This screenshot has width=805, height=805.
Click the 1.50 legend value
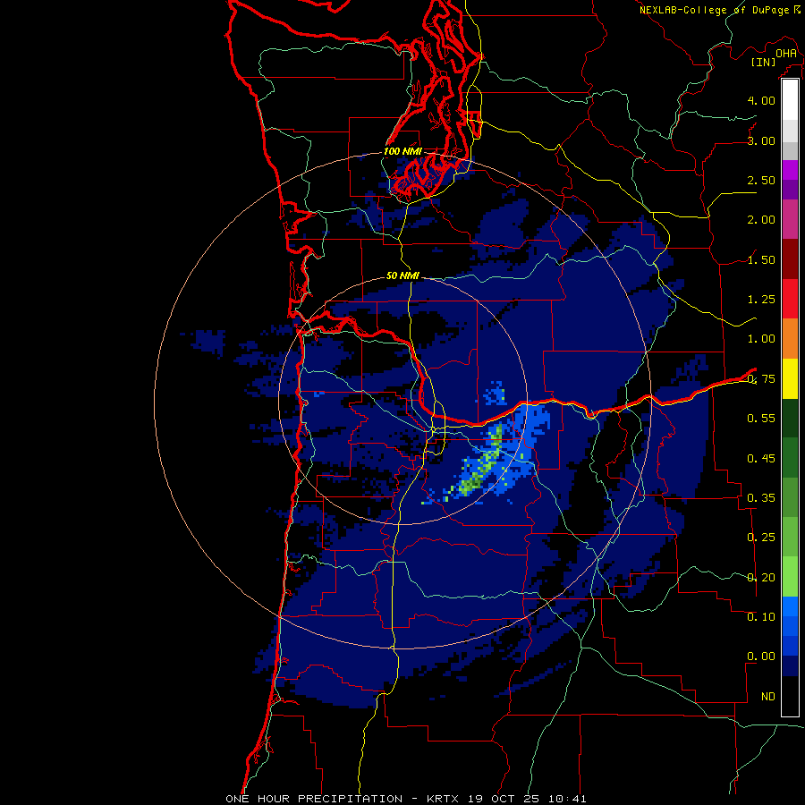761,259
